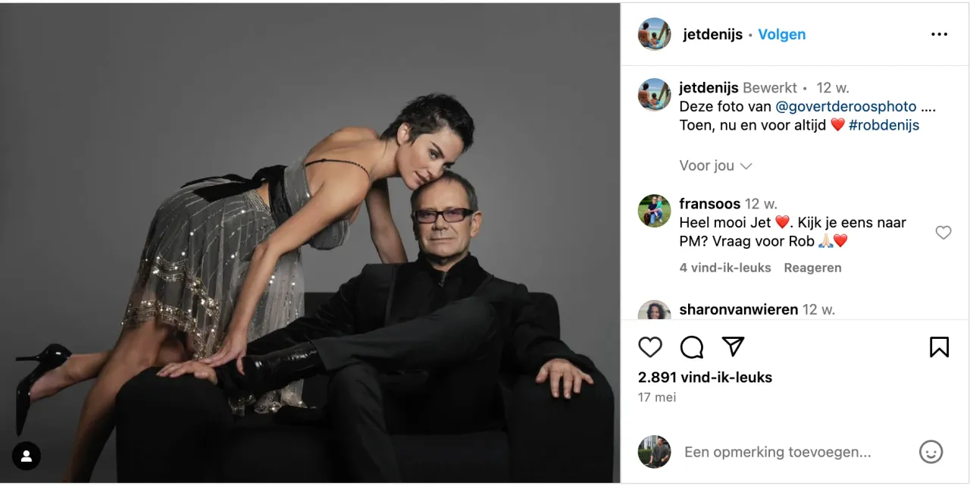Screen dimensions: 970x486
Task: Like the comment from fransoos
Action: click(x=943, y=233)
